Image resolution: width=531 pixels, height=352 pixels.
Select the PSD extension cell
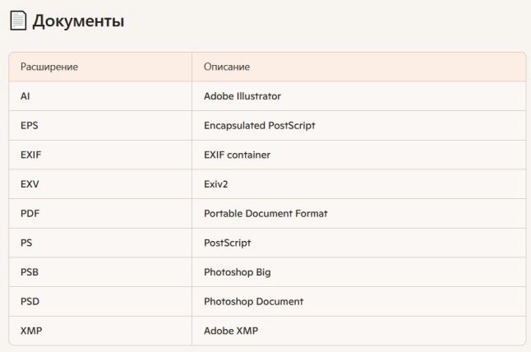click(30, 302)
